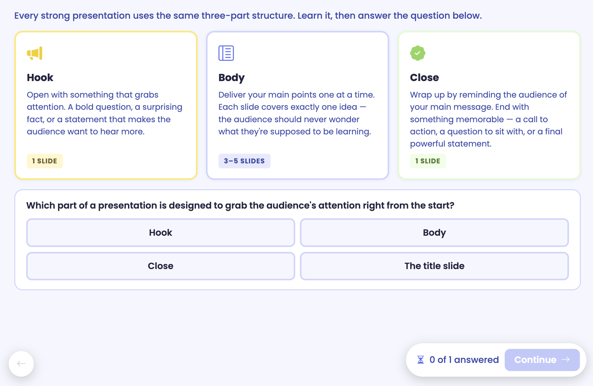Screen dimensions: 593x386
Task: Click the Continue button
Action: pyautogui.click(x=542, y=360)
